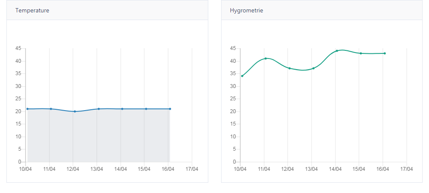Select Hygrometrie data point at 14/04
The image size is (429, 193).
pos(337,51)
